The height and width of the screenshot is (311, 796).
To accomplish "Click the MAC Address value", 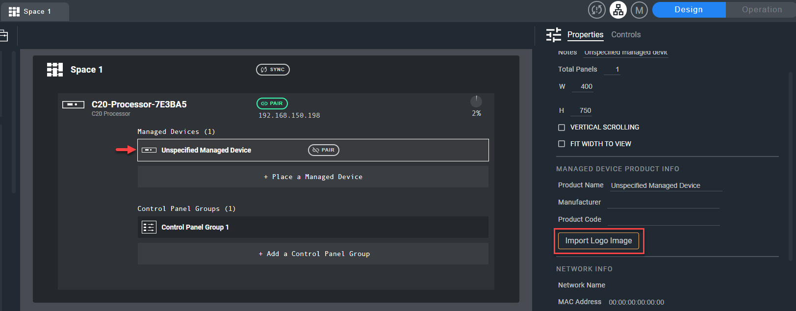I will point(636,302).
